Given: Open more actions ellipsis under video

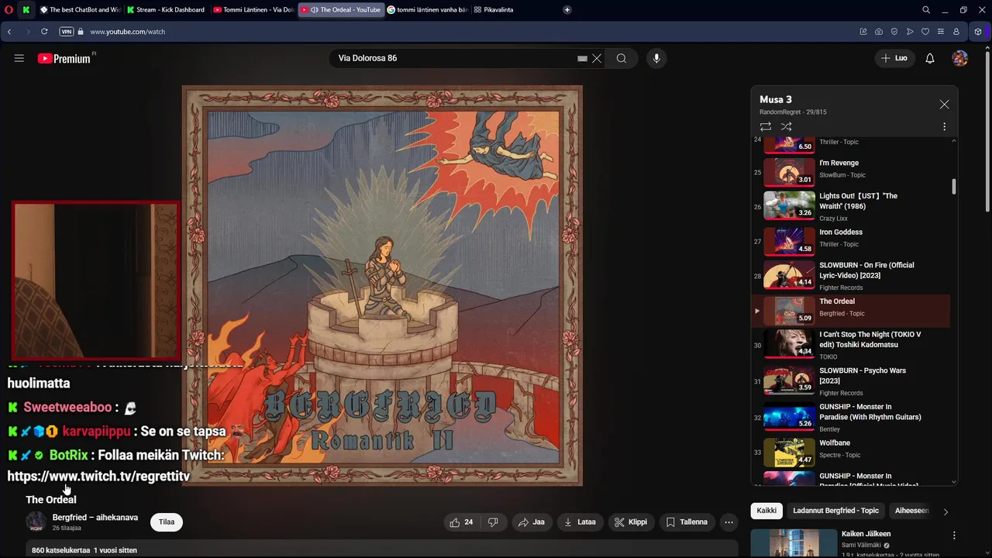Looking at the screenshot, I should (x=728, y=522).
